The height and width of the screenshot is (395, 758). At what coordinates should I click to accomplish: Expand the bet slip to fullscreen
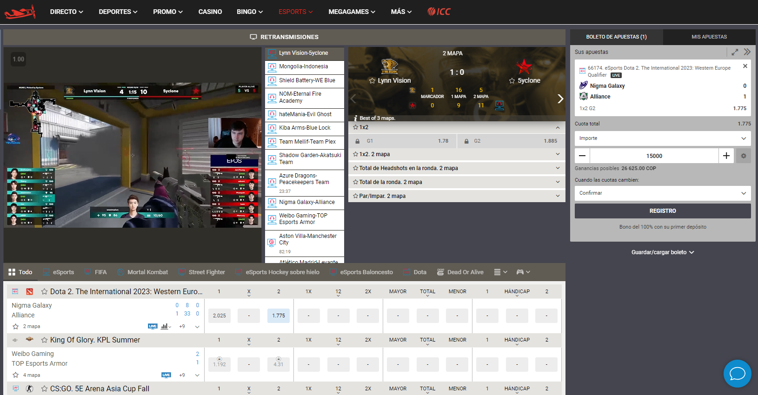(x=735, y=52)
